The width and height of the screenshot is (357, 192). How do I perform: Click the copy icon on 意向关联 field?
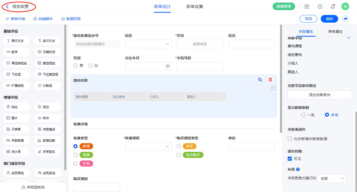click(260, 80)
